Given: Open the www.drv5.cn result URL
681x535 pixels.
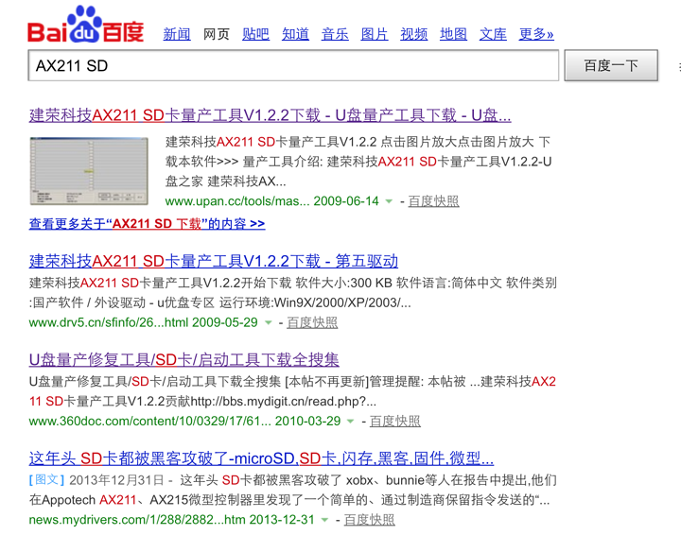Looking at the screenshot, I should click(x=109, y=322).
